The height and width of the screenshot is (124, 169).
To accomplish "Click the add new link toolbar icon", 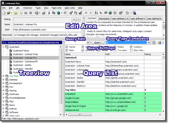I will (x=71, y=13).
